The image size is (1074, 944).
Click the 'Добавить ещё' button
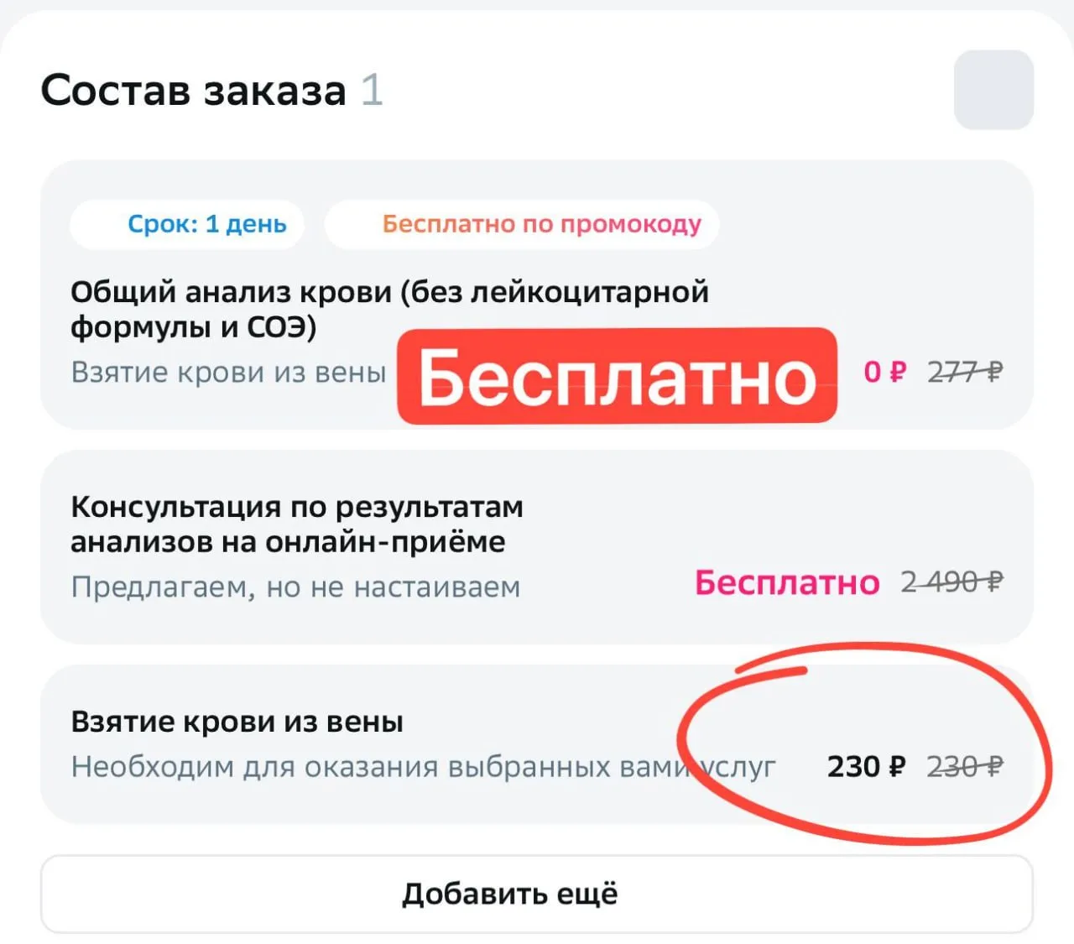point(537,894)
